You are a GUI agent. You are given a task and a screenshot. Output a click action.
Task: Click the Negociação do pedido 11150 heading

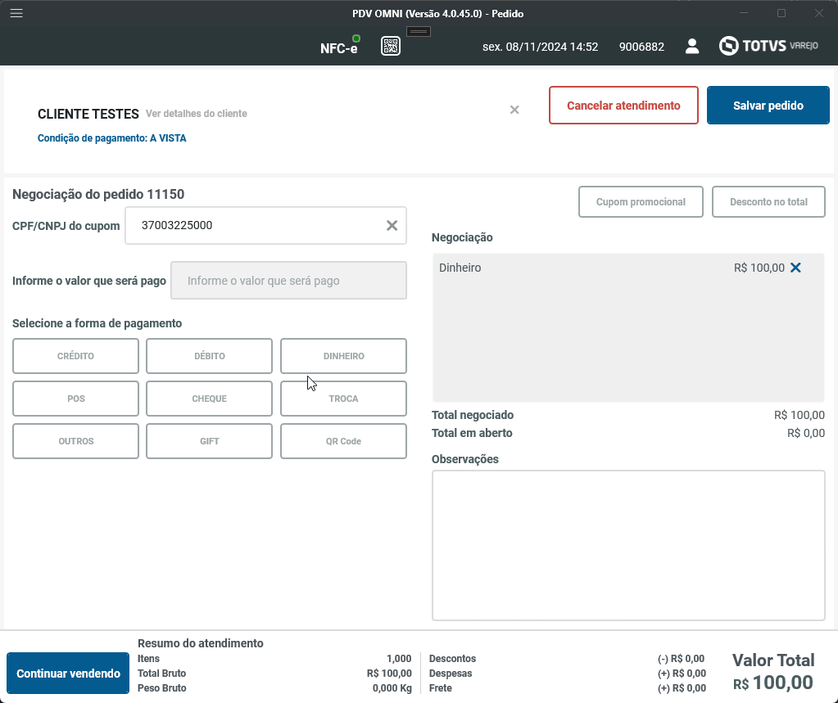point(98,194)
